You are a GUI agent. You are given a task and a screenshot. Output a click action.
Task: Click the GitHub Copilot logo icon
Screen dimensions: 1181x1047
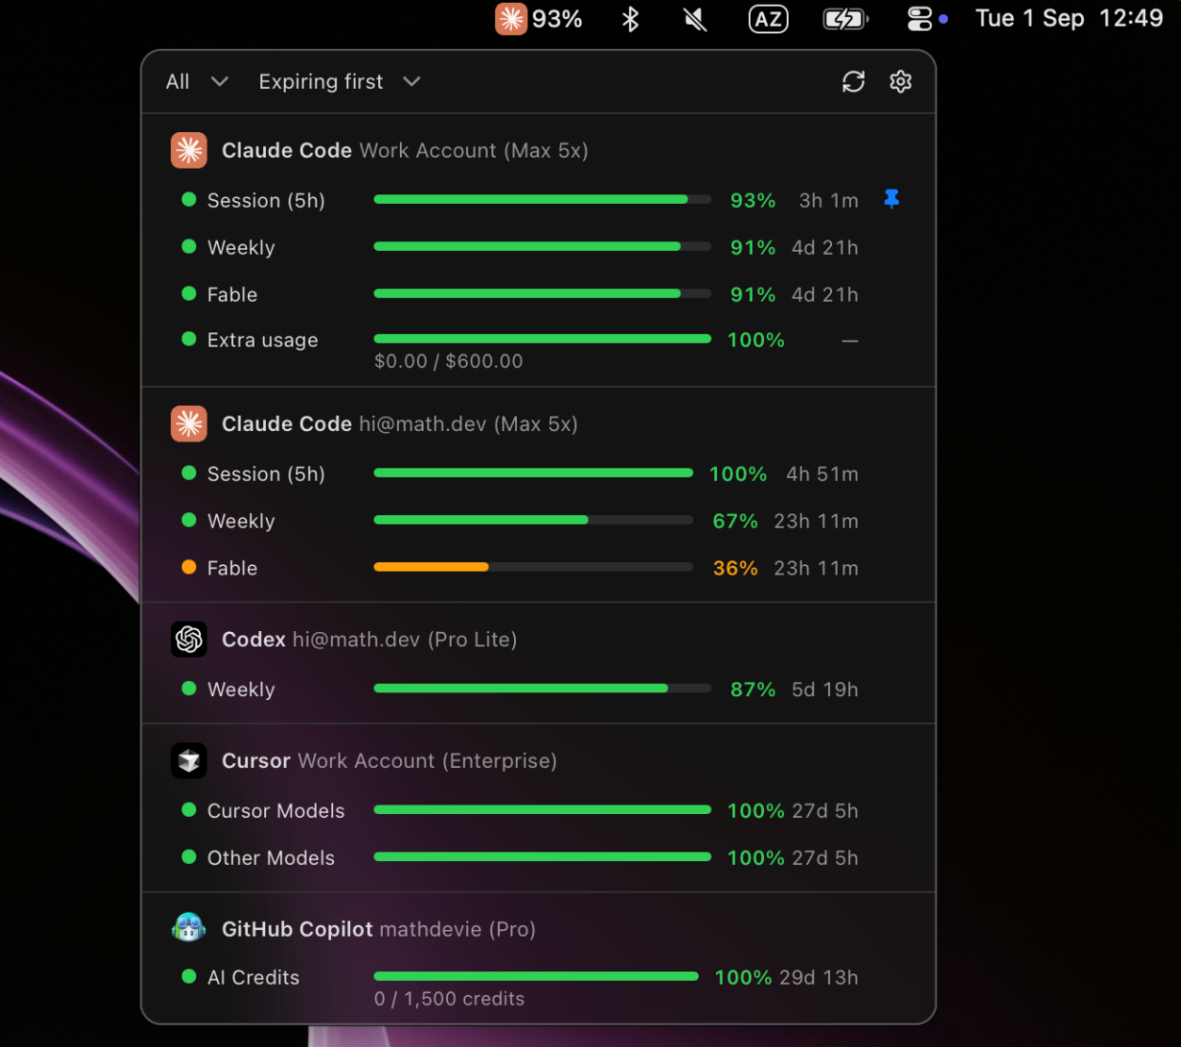pyautogui.click(x=189, y=928)
